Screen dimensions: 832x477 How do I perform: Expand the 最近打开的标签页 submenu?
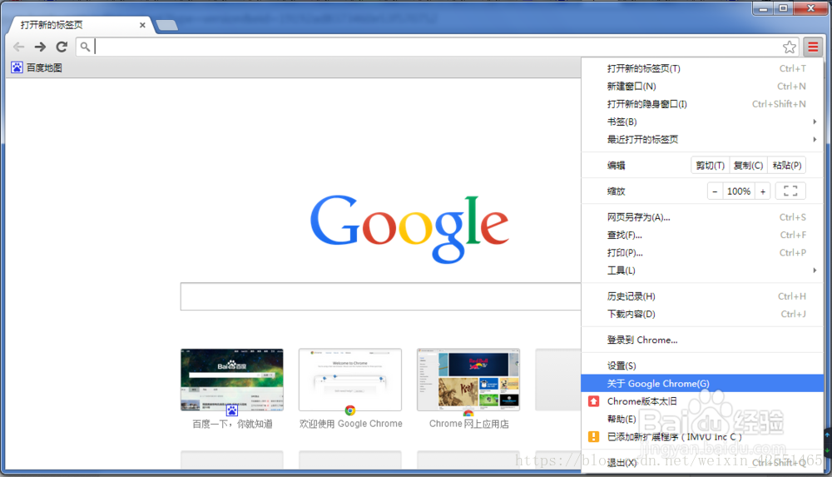[x=702, y=139]
